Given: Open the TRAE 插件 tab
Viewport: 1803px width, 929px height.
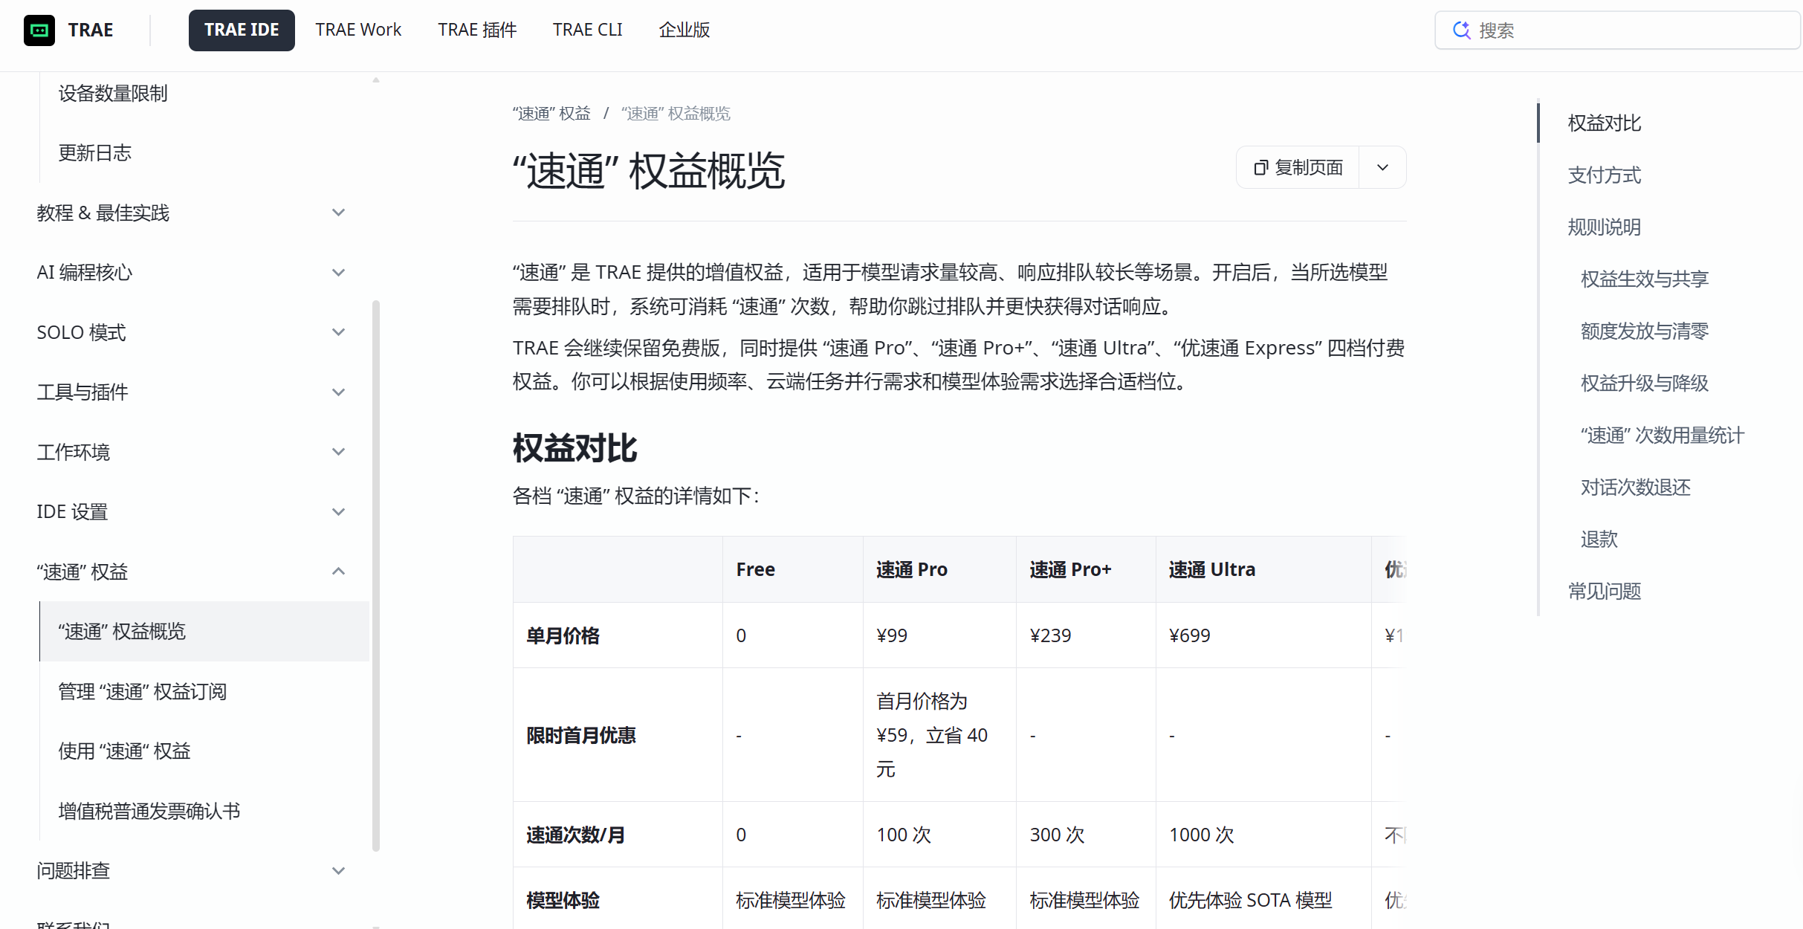Looking at the screenshot, I should pos(477,30).
